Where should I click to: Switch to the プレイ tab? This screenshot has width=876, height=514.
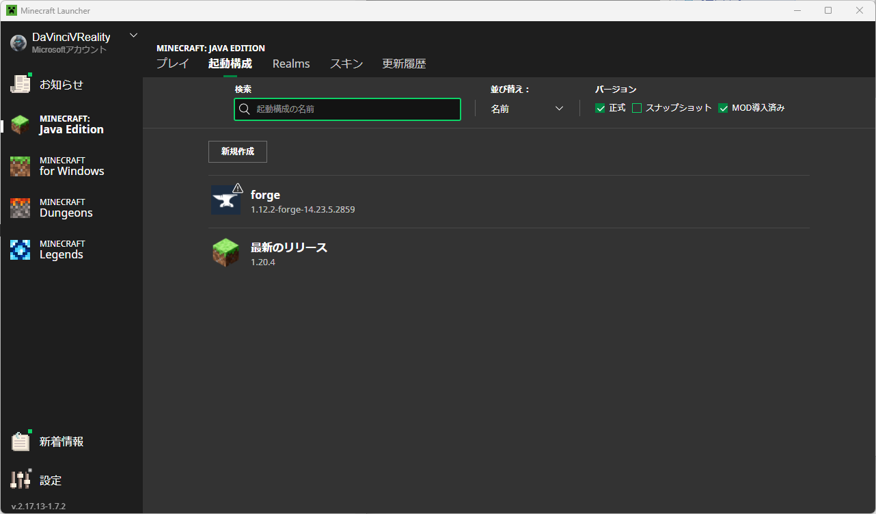[172, 64]
